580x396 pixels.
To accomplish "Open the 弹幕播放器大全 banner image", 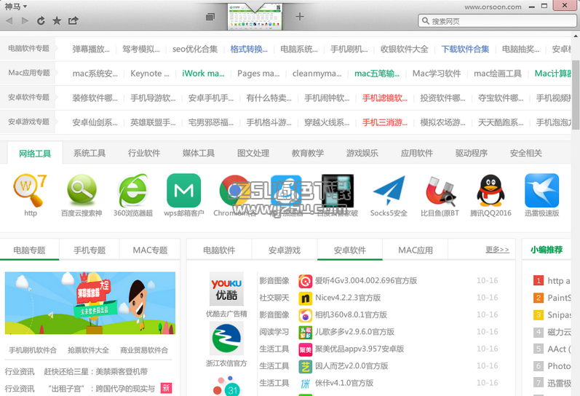I will 90,303.
